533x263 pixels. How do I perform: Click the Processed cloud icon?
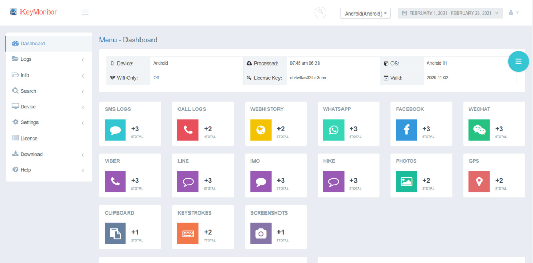[249, 64]
